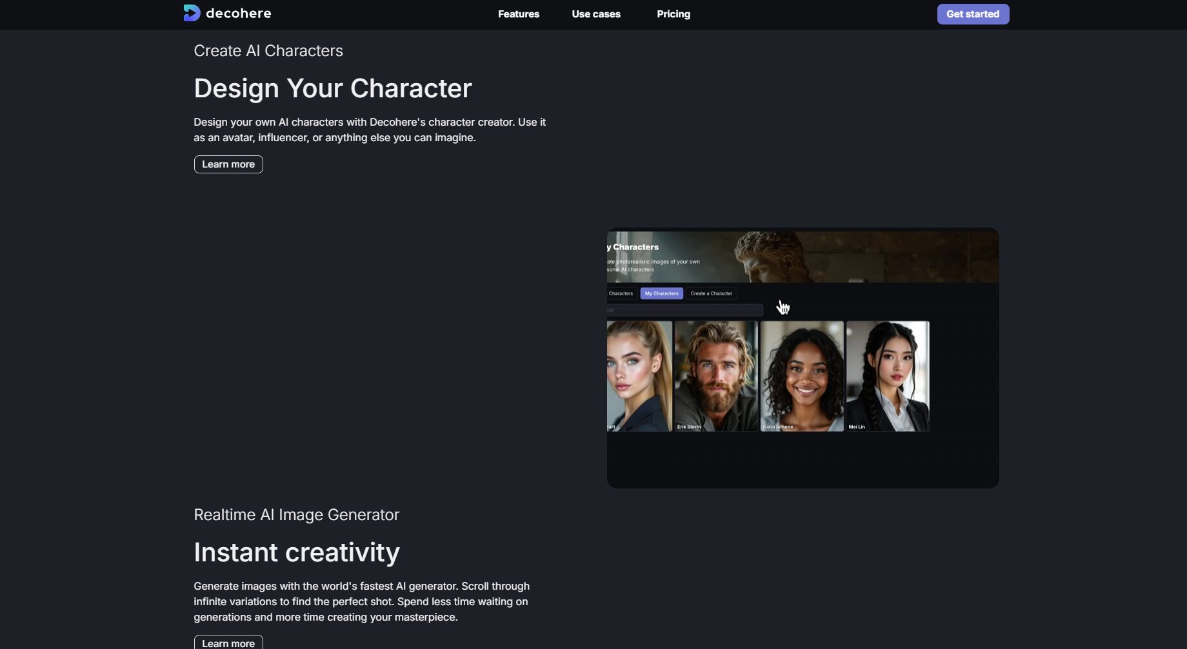Click Learn more under Design Your Character
The height and width of the screenshot is (649, 1187).
[x=228, y=164]
